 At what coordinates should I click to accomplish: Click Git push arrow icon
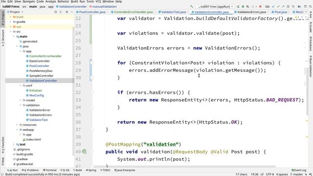tap(283, 6)
